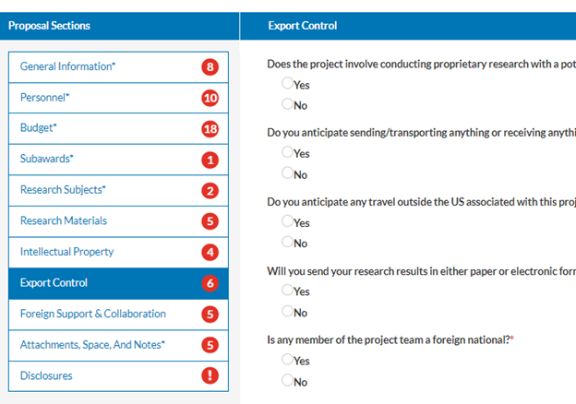Select No for sending/transporting question
Screen dimensions: 576x404
[x=288, y=173]
